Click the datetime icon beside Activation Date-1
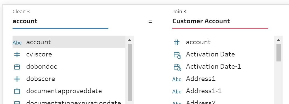Image resolution: width=289 pixels, height=104 pixels. (177, 67)
